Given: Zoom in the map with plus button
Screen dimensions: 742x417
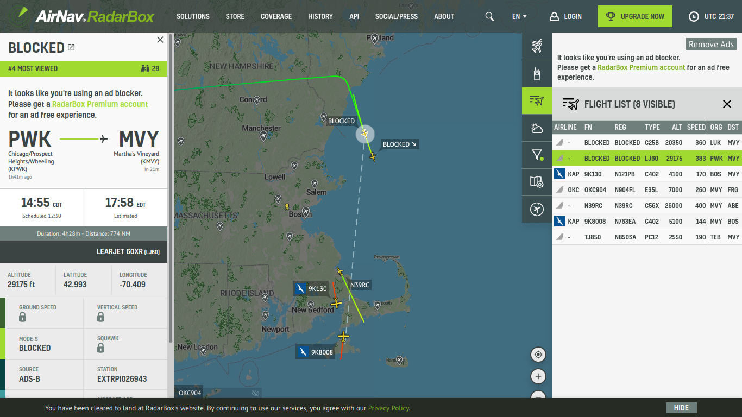Looking at the screenshot, I should point(538,376).
